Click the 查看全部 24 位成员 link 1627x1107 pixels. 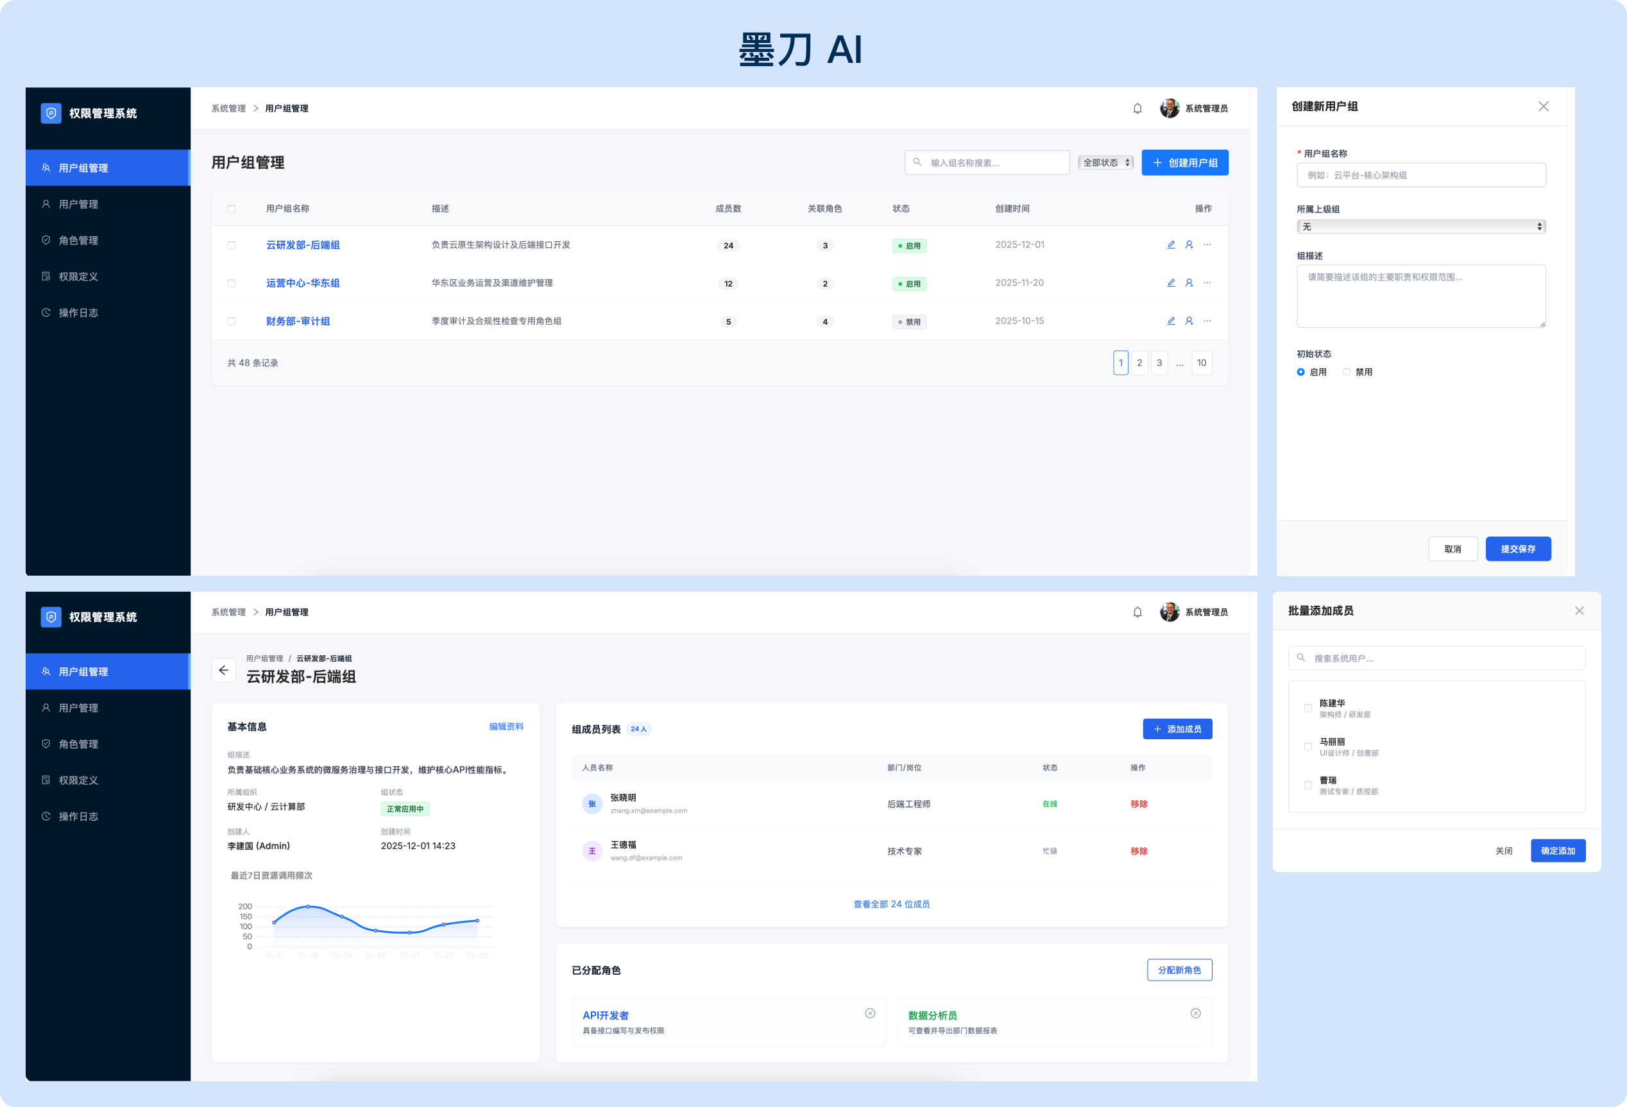point(890,904)
